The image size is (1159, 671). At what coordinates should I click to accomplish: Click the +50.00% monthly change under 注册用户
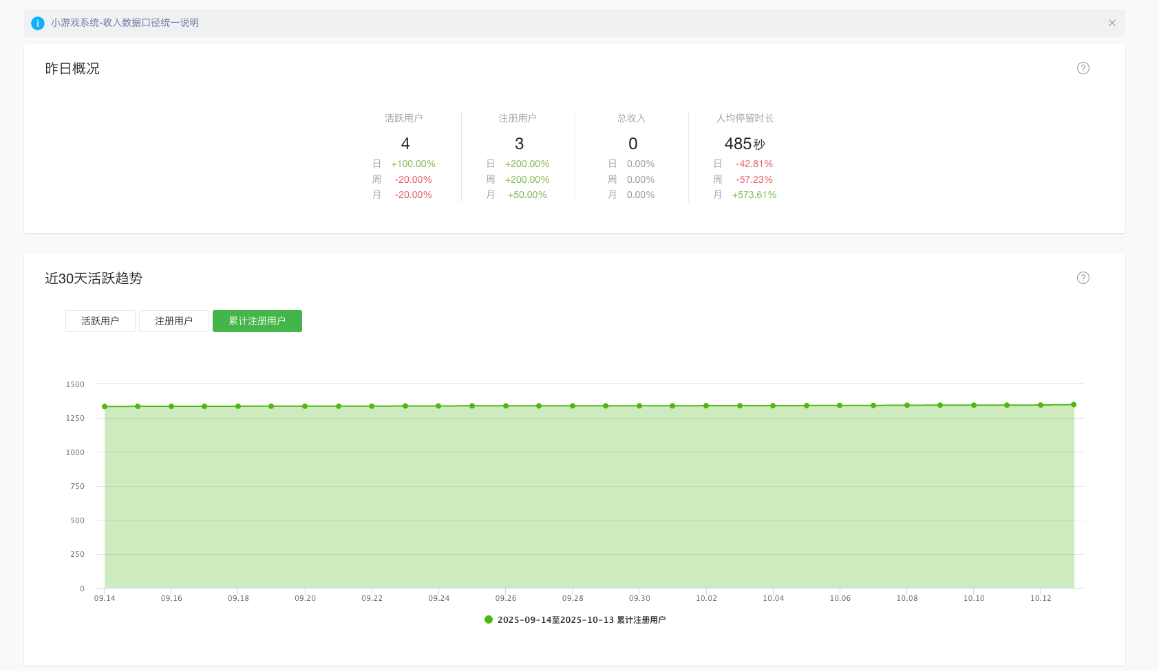pyautogui.click(x=527, y=195)
